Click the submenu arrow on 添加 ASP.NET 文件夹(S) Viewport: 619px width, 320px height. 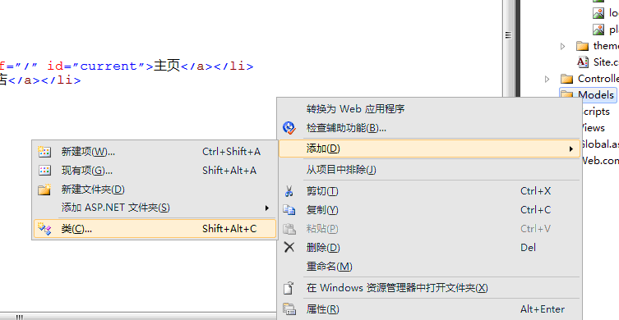pyautogui.click(x=267, y=208)
